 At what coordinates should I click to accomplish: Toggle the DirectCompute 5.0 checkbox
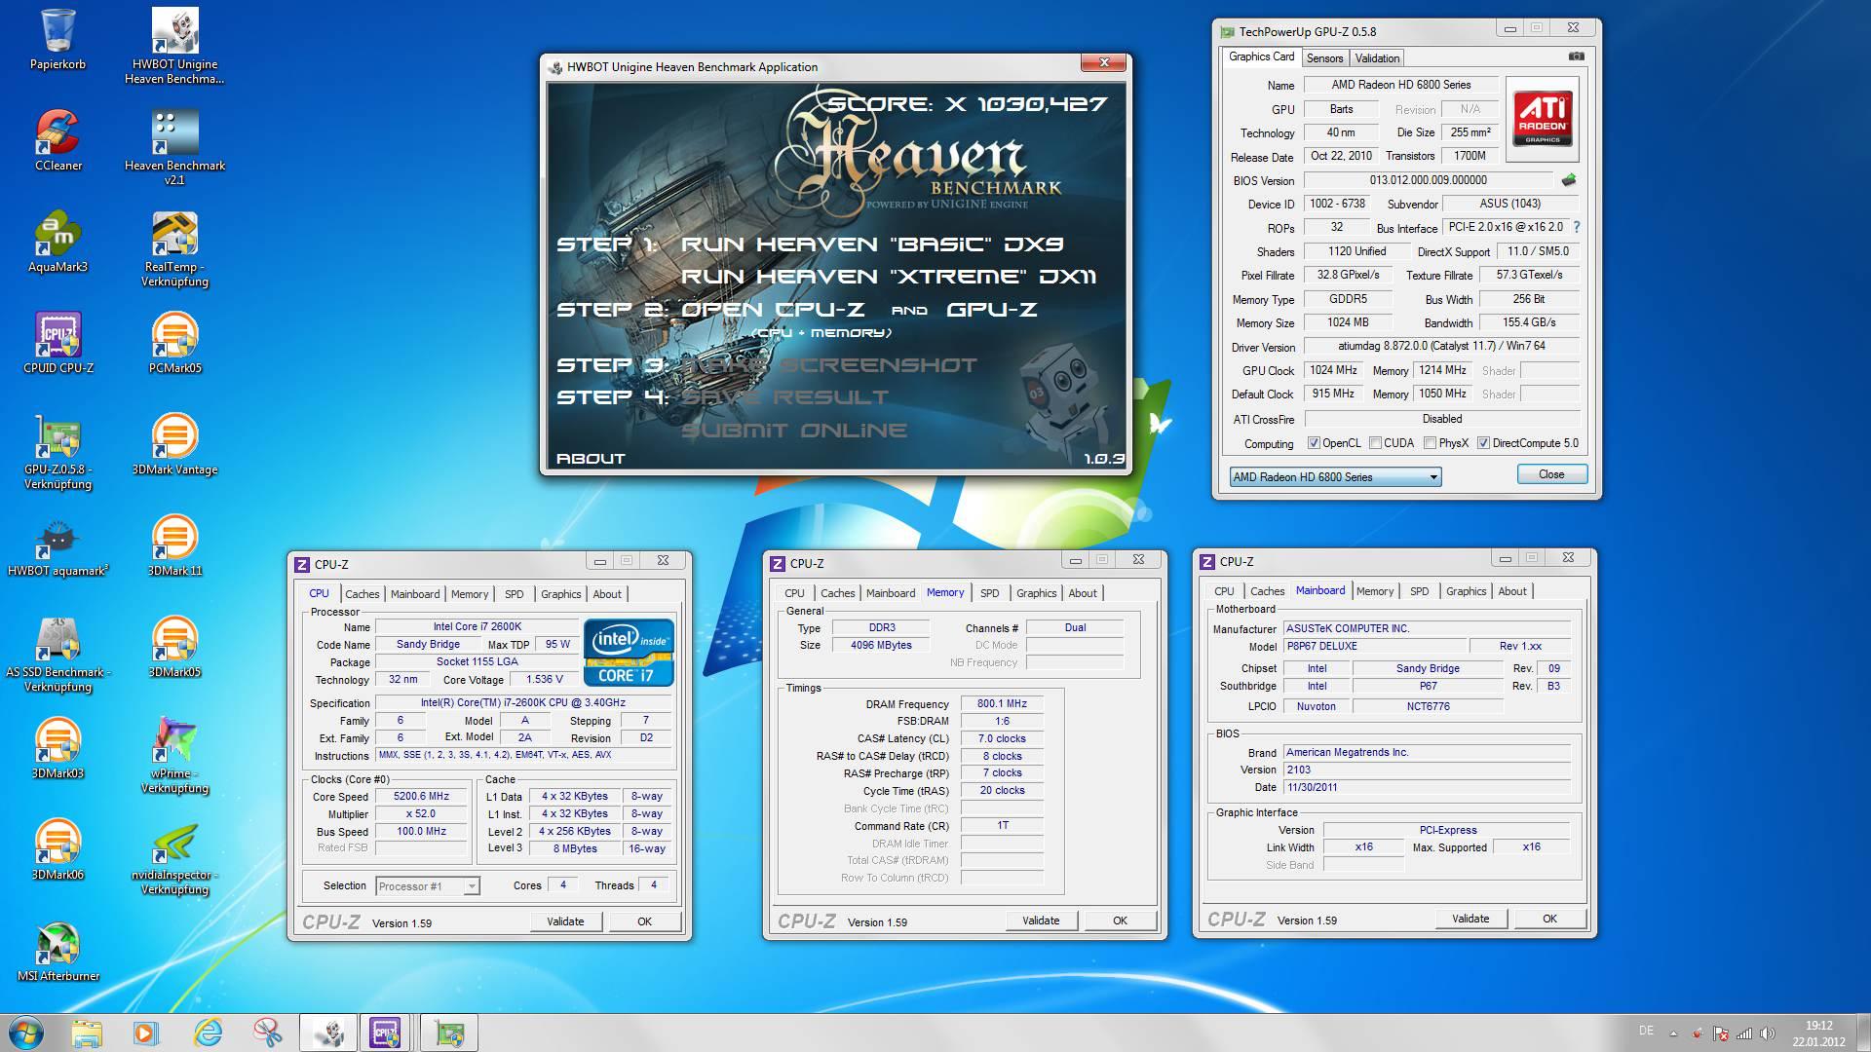(x=1483, y=443)
